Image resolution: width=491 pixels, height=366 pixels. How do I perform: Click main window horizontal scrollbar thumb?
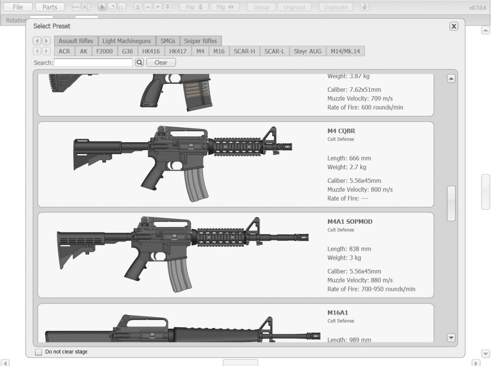[x=240, y=363]
